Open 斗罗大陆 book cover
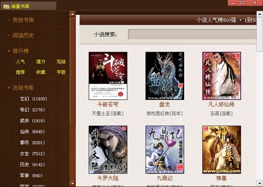The height and width of the screenshot is (187, 263). click(x=108, y=150)
